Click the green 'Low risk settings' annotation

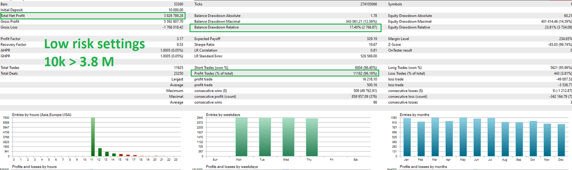coord(94,44)
